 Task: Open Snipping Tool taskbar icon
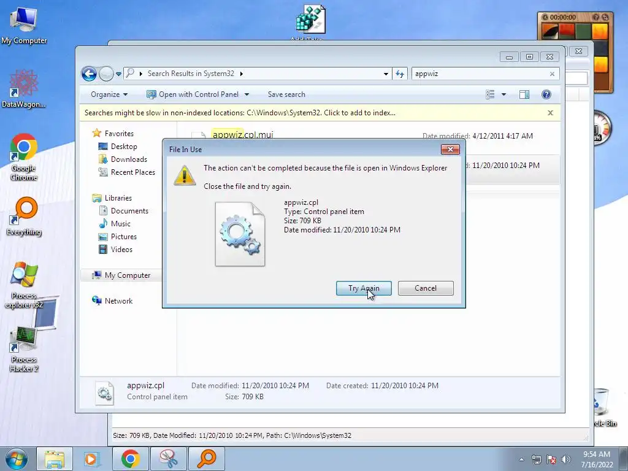(x=169, y=459)
